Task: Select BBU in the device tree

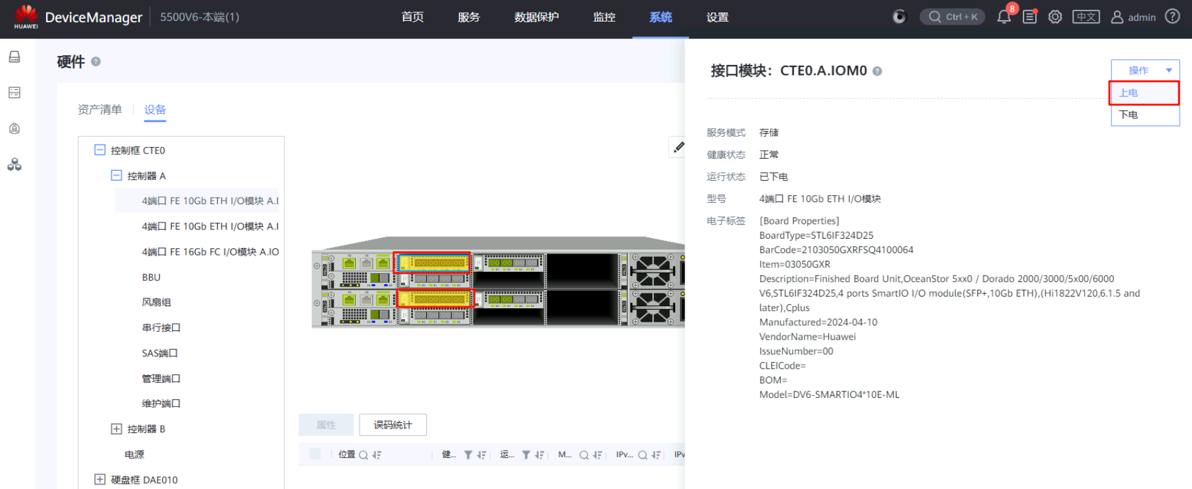Action: (151, 277)
